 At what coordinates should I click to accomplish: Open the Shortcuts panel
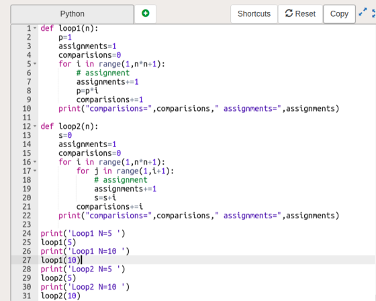(x=254, y=13)
